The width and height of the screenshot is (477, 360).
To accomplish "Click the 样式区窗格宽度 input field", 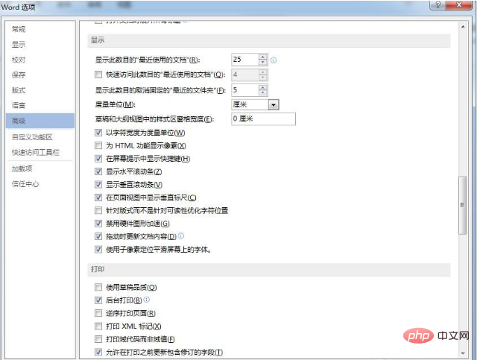I will point(262,119).
